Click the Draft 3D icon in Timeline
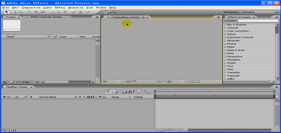Image resolution: width=281 pixels, height=133 pixels. (116, 92)
